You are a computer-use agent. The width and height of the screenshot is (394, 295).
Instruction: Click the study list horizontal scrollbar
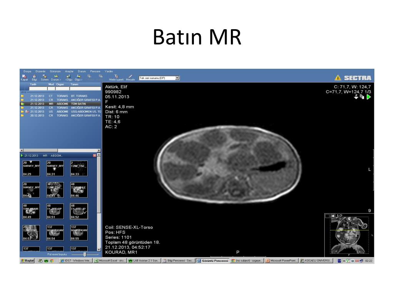(60, 151)
